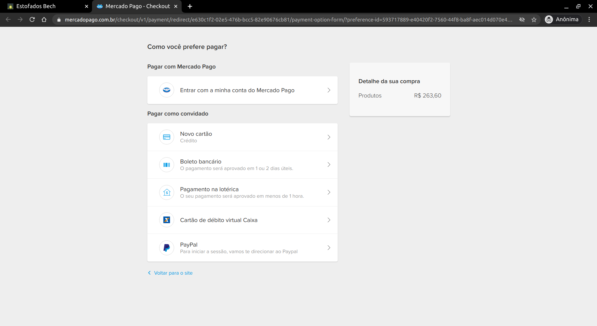Click the PayPal redirect description text
This screenshot has width=597, height=326.
coord(239,252)
